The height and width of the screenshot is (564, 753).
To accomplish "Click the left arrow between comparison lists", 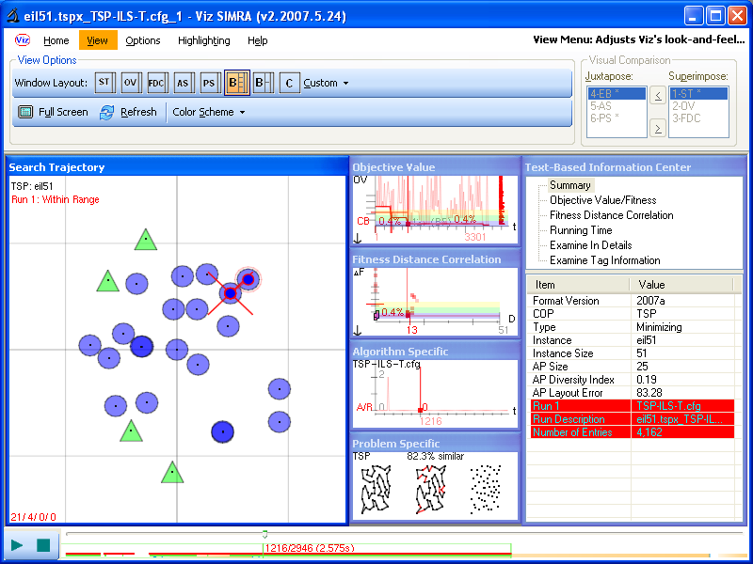I will (656, 95).
